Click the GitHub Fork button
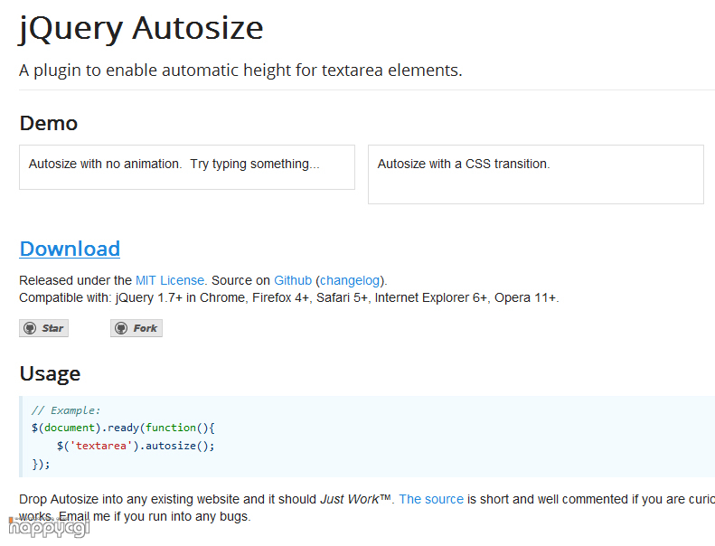The width and height of the screenshot is (715, 546). 136,328
